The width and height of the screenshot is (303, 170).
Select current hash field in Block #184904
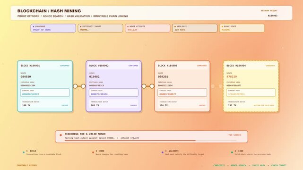click(251, 93)
